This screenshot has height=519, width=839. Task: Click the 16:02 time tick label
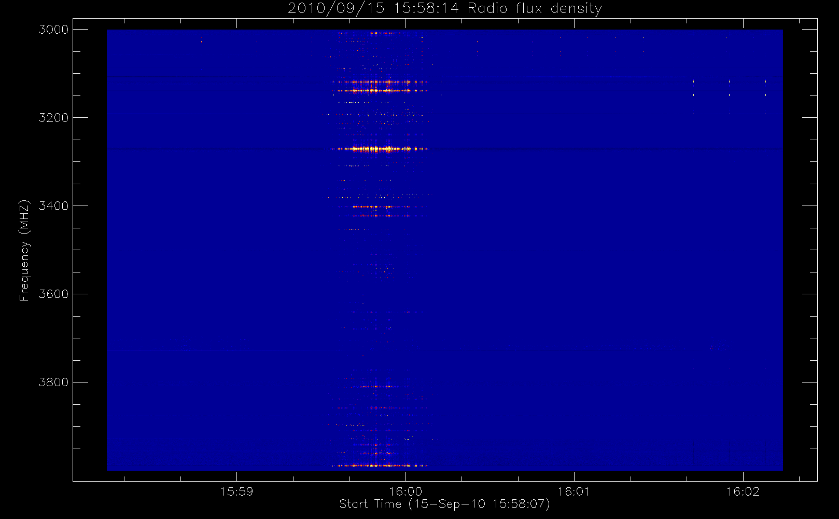(x=743, y=491)
